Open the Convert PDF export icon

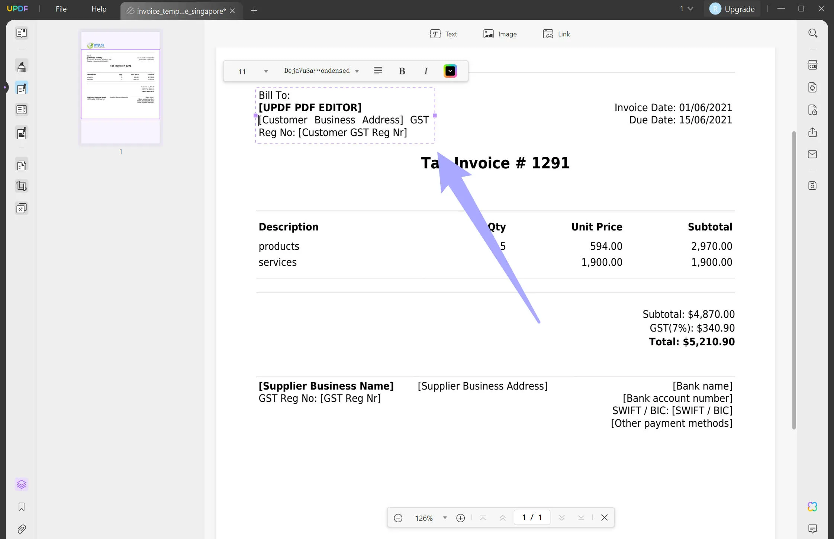point(813,87)
